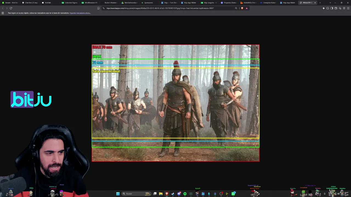Switch to the MindBreakers tab

90,3
